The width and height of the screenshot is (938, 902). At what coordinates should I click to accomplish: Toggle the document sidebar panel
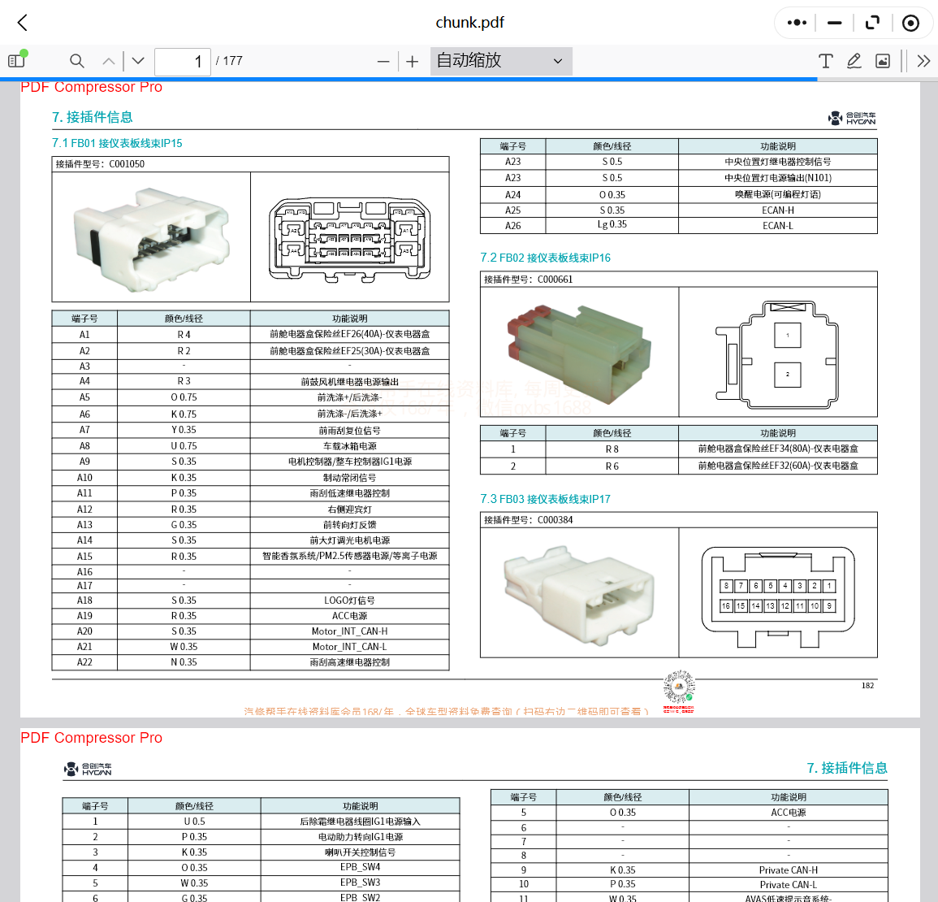tap(16, 61)
